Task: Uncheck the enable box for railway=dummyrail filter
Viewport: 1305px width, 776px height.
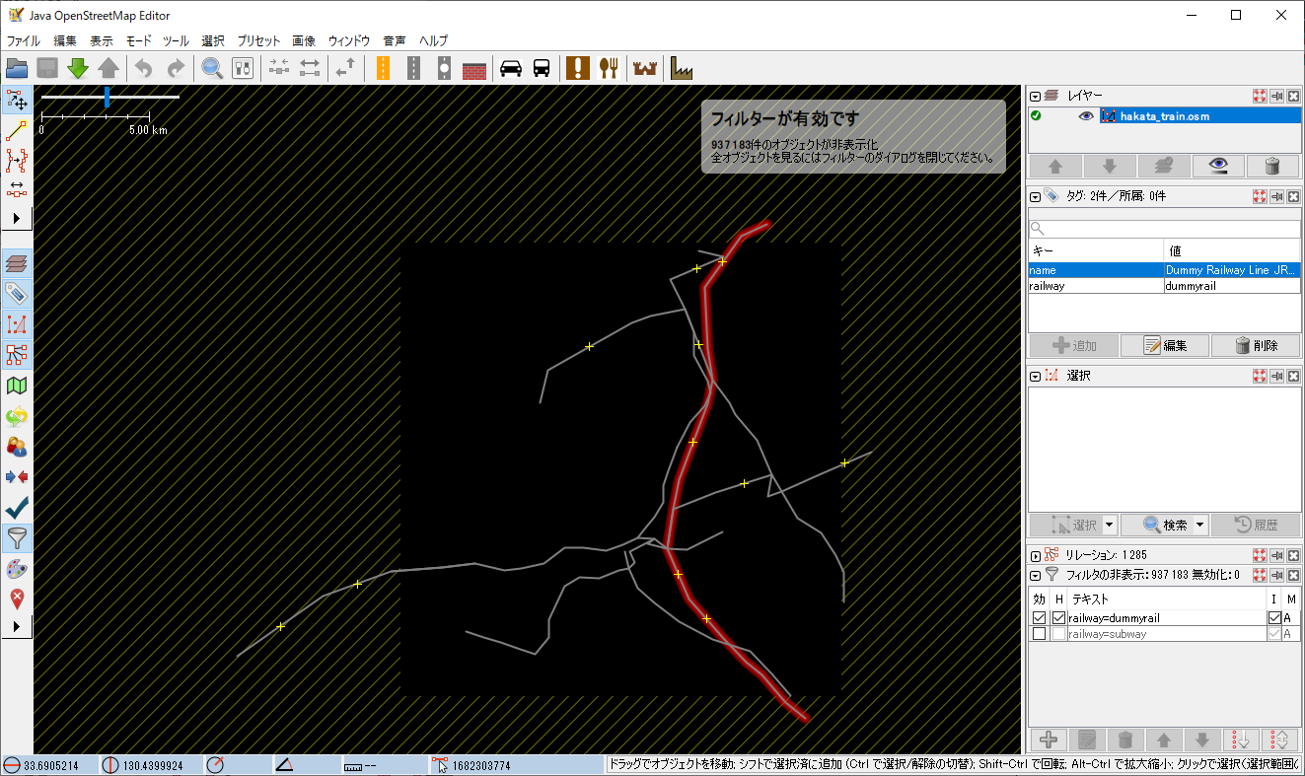Action: [1039, 618]
